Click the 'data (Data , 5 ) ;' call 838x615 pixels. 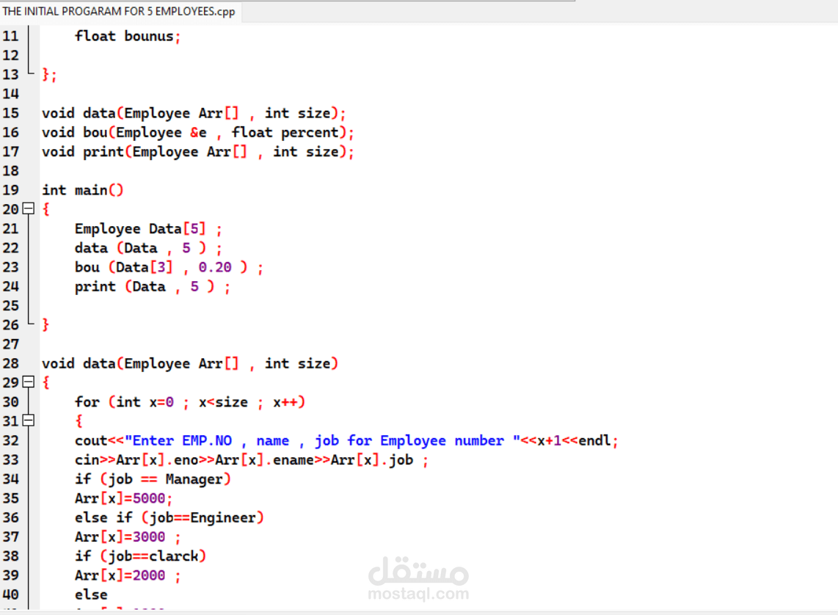click(x=148, y=248)
